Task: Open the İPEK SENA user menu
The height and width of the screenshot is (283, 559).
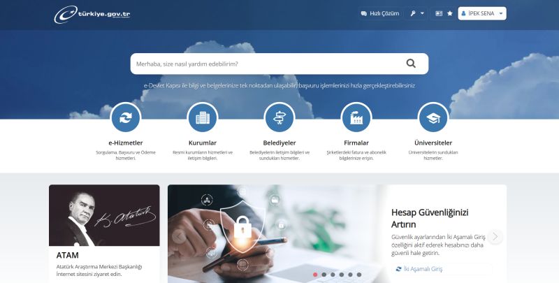Action: [x=482, y=13]
